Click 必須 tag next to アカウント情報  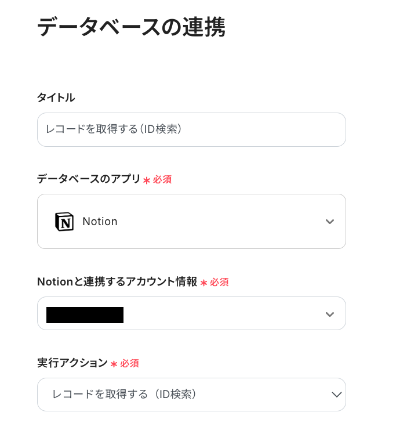[x=219, y=283]
